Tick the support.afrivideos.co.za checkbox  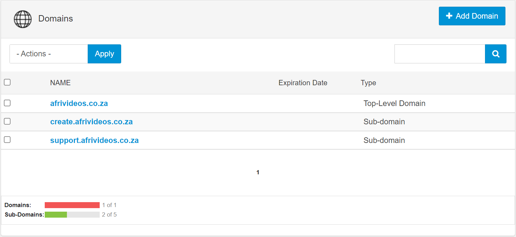tap(7, 140)
